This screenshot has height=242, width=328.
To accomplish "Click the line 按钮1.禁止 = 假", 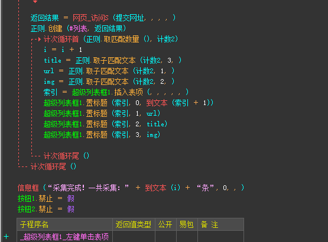I will [46, 198].
